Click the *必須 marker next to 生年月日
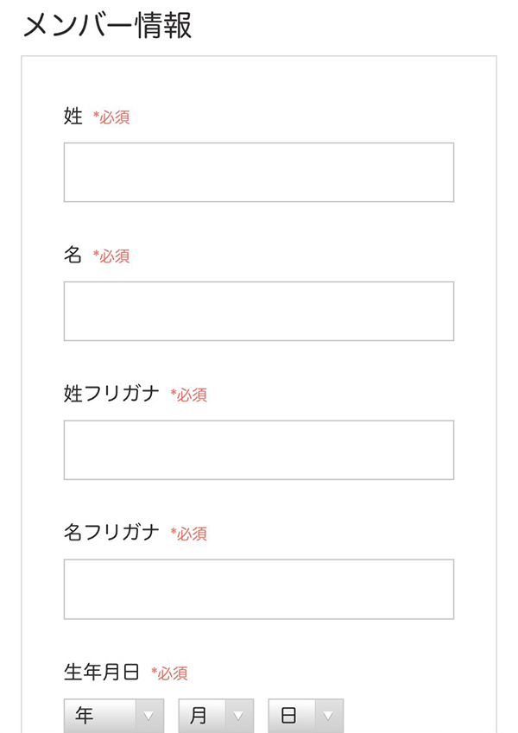The width and height of the screenshot is (518, 733). pyautogui.click(x=171, y=673)
